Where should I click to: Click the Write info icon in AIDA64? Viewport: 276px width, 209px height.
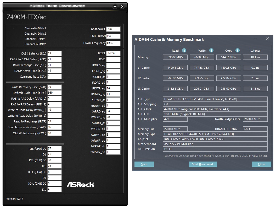click(x=211, y=50)
